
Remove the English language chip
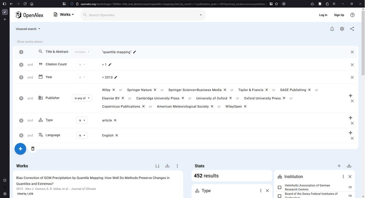pos(117,135)
